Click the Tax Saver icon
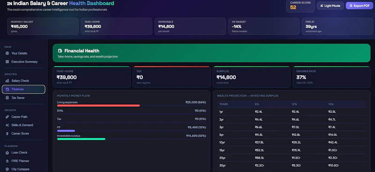 point(7,98)
